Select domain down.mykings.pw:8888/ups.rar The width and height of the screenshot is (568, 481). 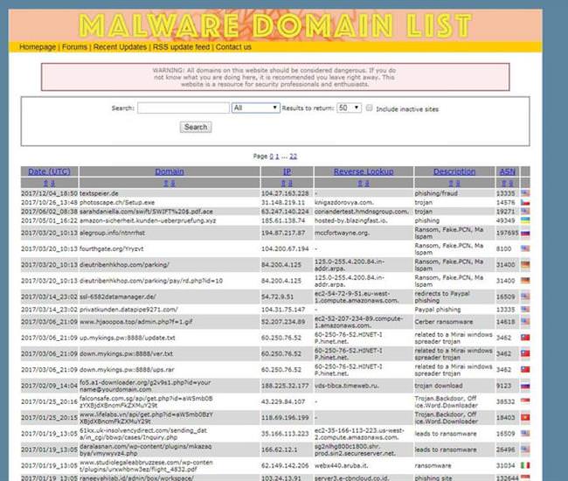pyautogui.click(x=127, y=370)
